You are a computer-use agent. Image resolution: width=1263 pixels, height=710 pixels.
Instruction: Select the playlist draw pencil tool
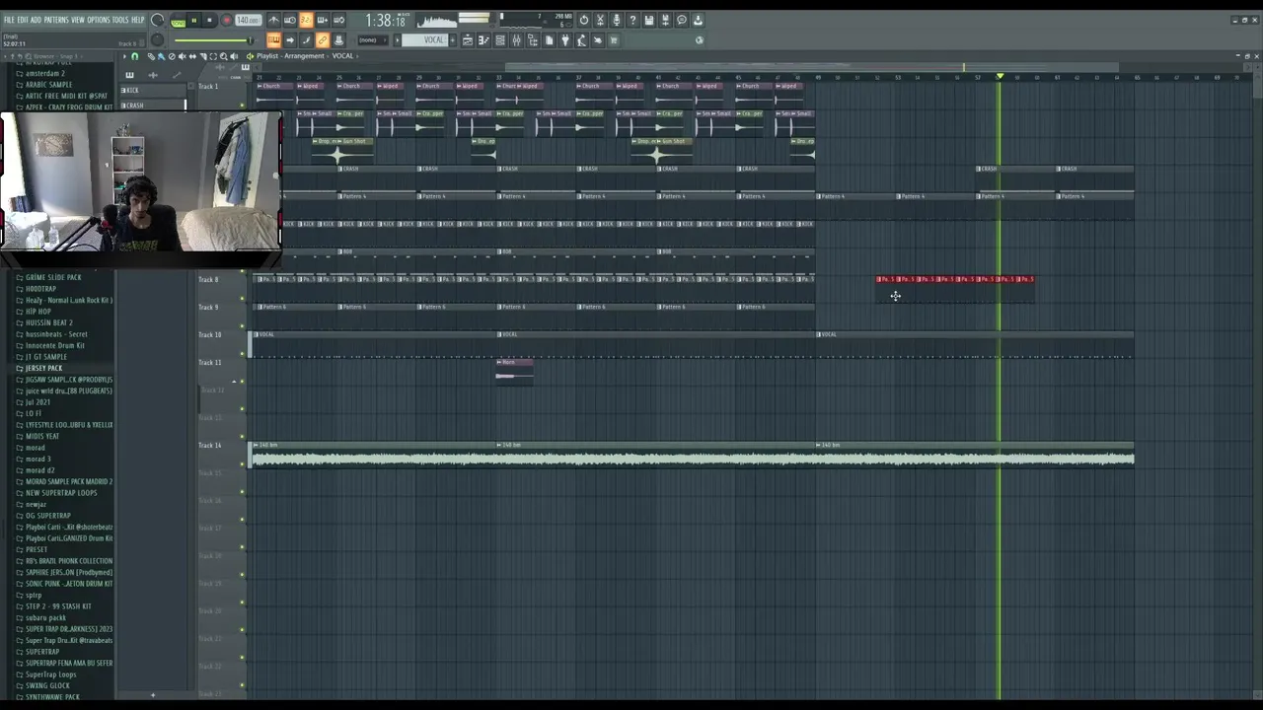[151, 56]
